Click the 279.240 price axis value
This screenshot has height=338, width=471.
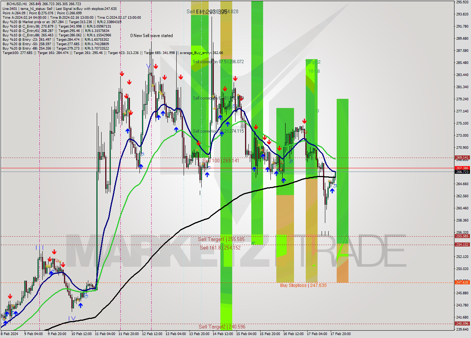click(x=462, y=99)
